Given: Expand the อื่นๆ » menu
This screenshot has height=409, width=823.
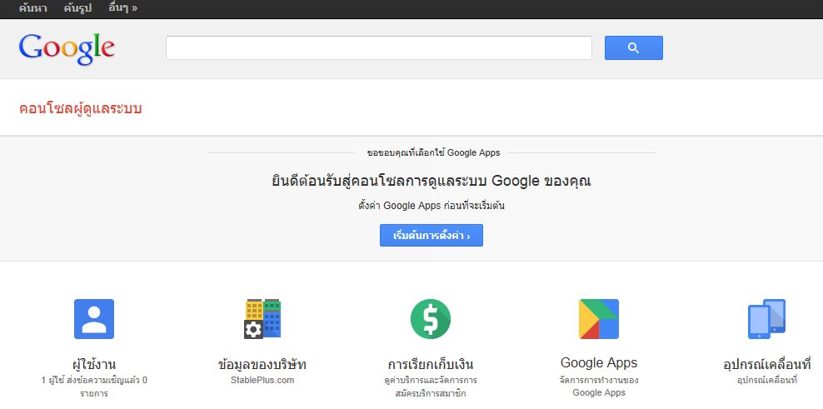Looking at the screenshot, I should [x=122, y=8].
